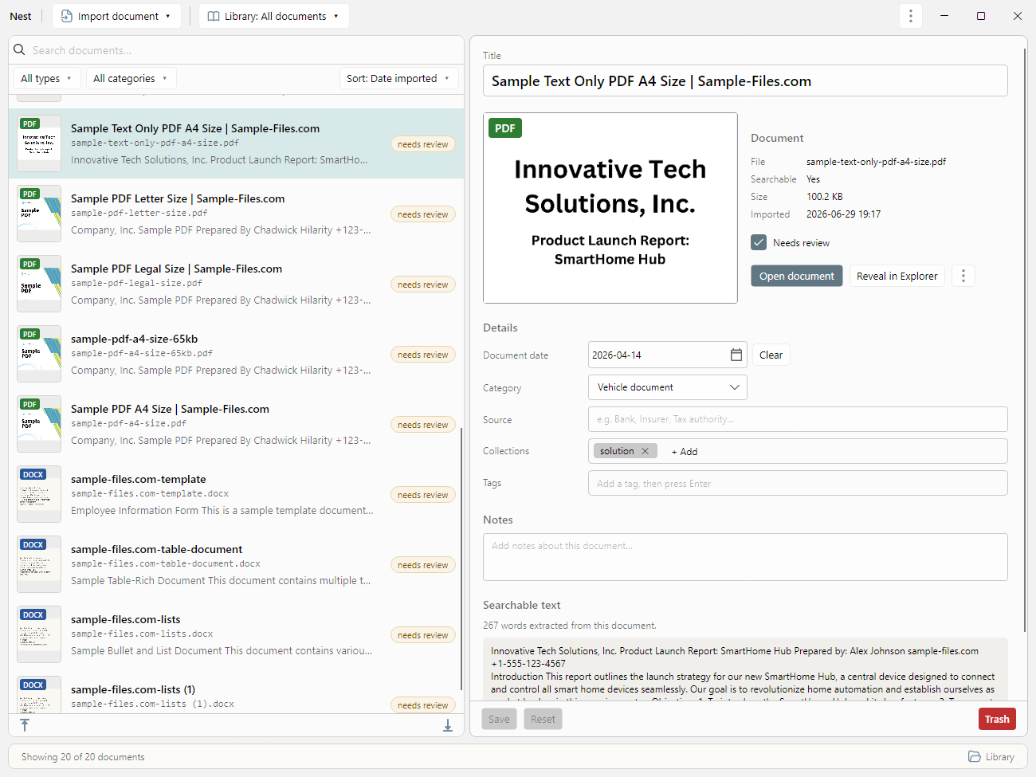The width and height of the screenshot is (1036, 777).
Task: Expand the All types filter
Action: pos(46,78)
